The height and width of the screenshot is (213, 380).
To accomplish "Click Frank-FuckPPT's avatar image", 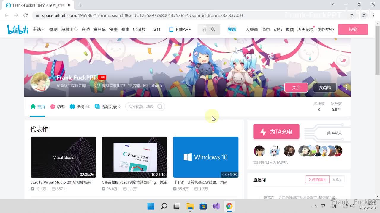I will (40, 82).
